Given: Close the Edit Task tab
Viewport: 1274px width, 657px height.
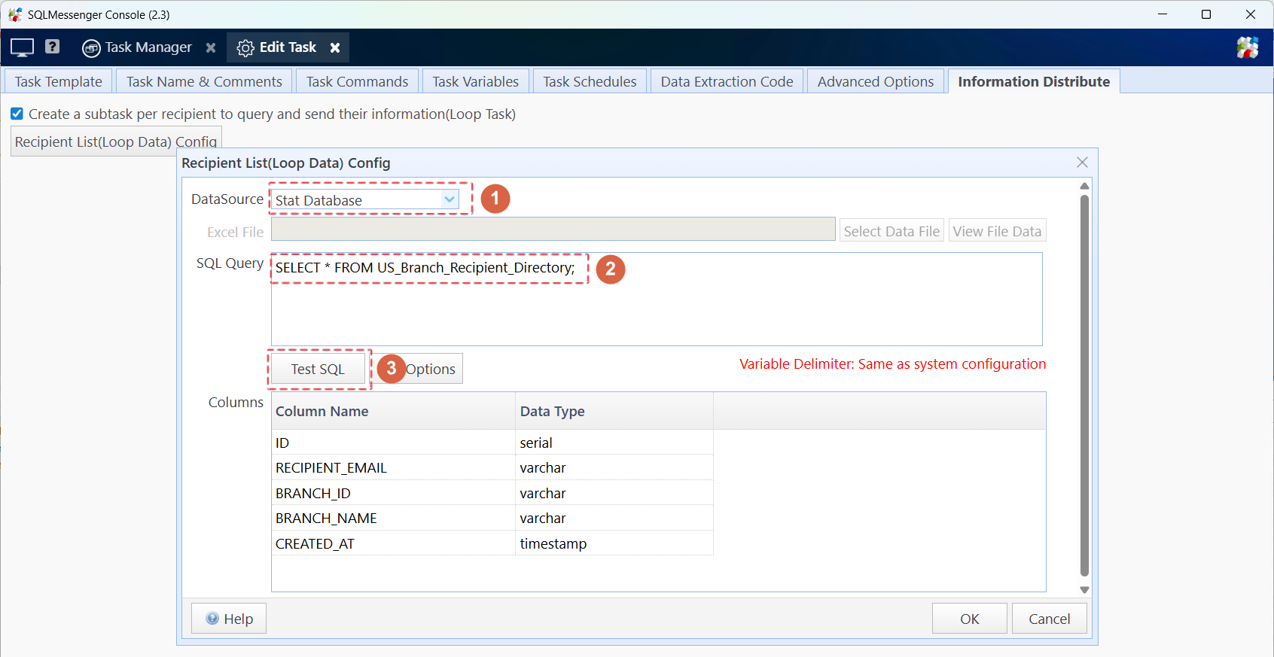Looking at the screenshot, I should 335,48.
